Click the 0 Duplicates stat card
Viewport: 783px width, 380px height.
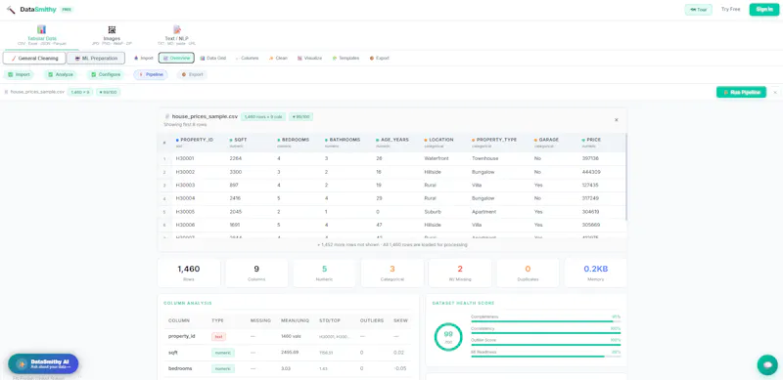tap(528, 273)
